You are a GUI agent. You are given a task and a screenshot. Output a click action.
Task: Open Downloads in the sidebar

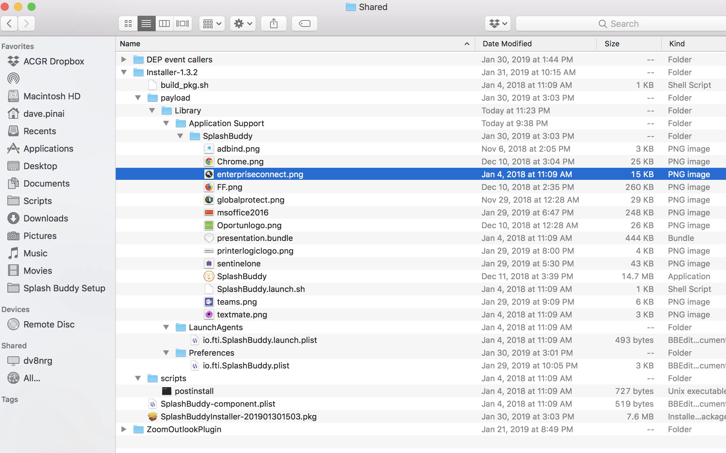click(x=46, y=218)
